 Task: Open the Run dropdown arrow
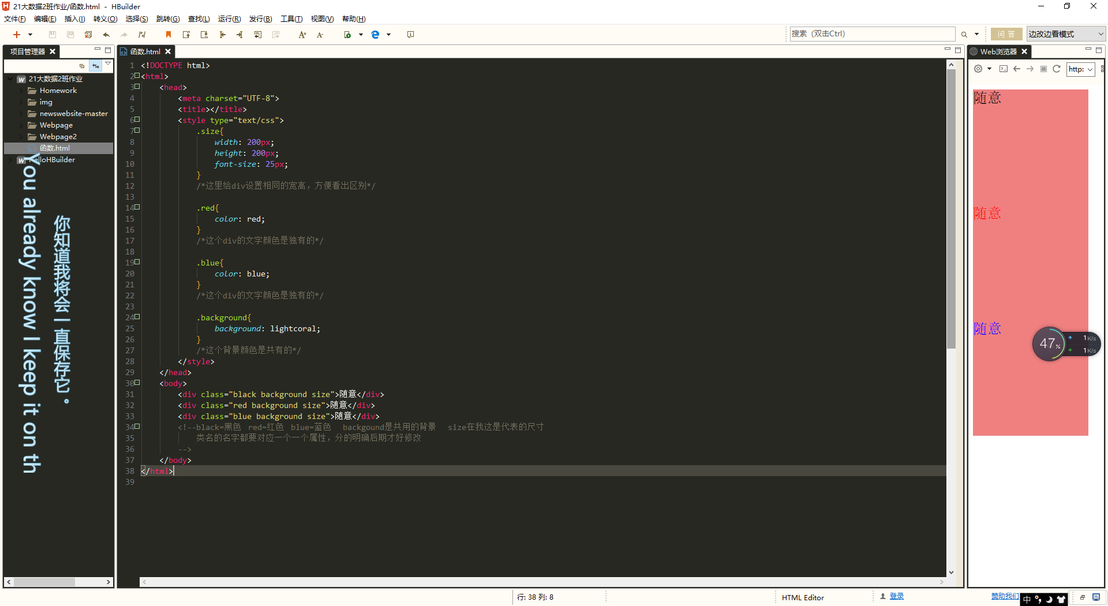[x=361, y=35]
